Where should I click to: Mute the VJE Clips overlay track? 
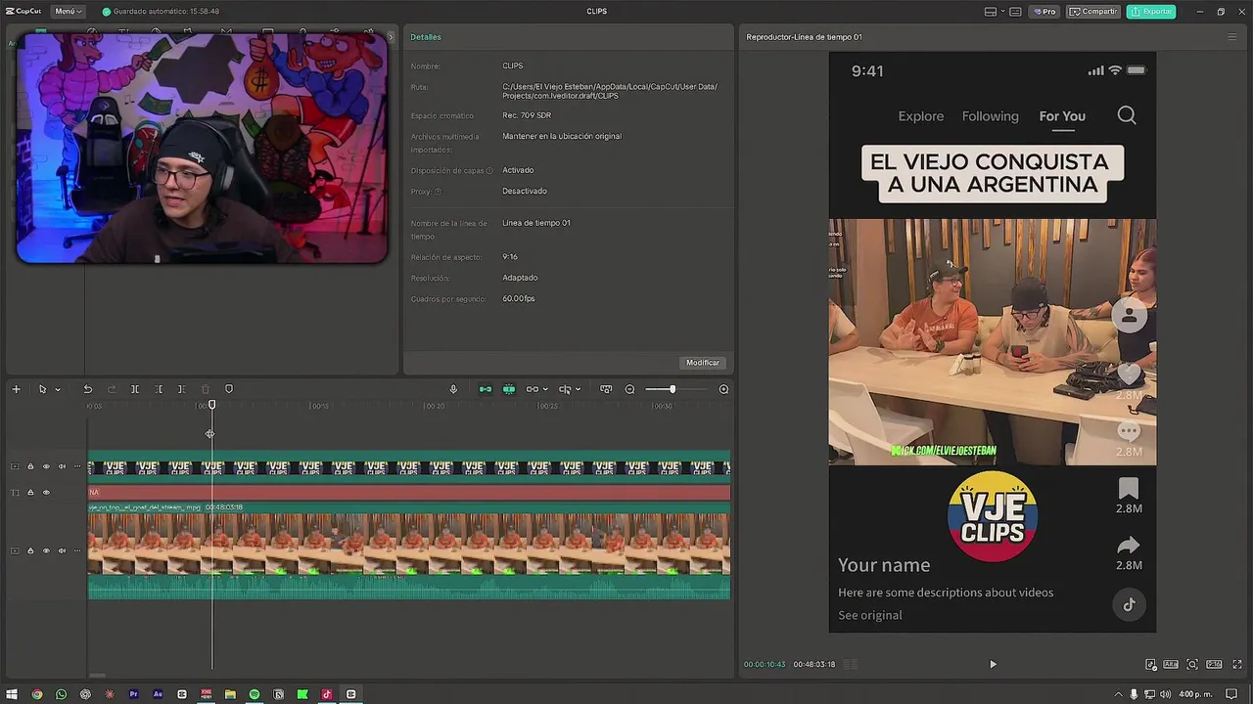pyautogui.click(x=62, y=466)
